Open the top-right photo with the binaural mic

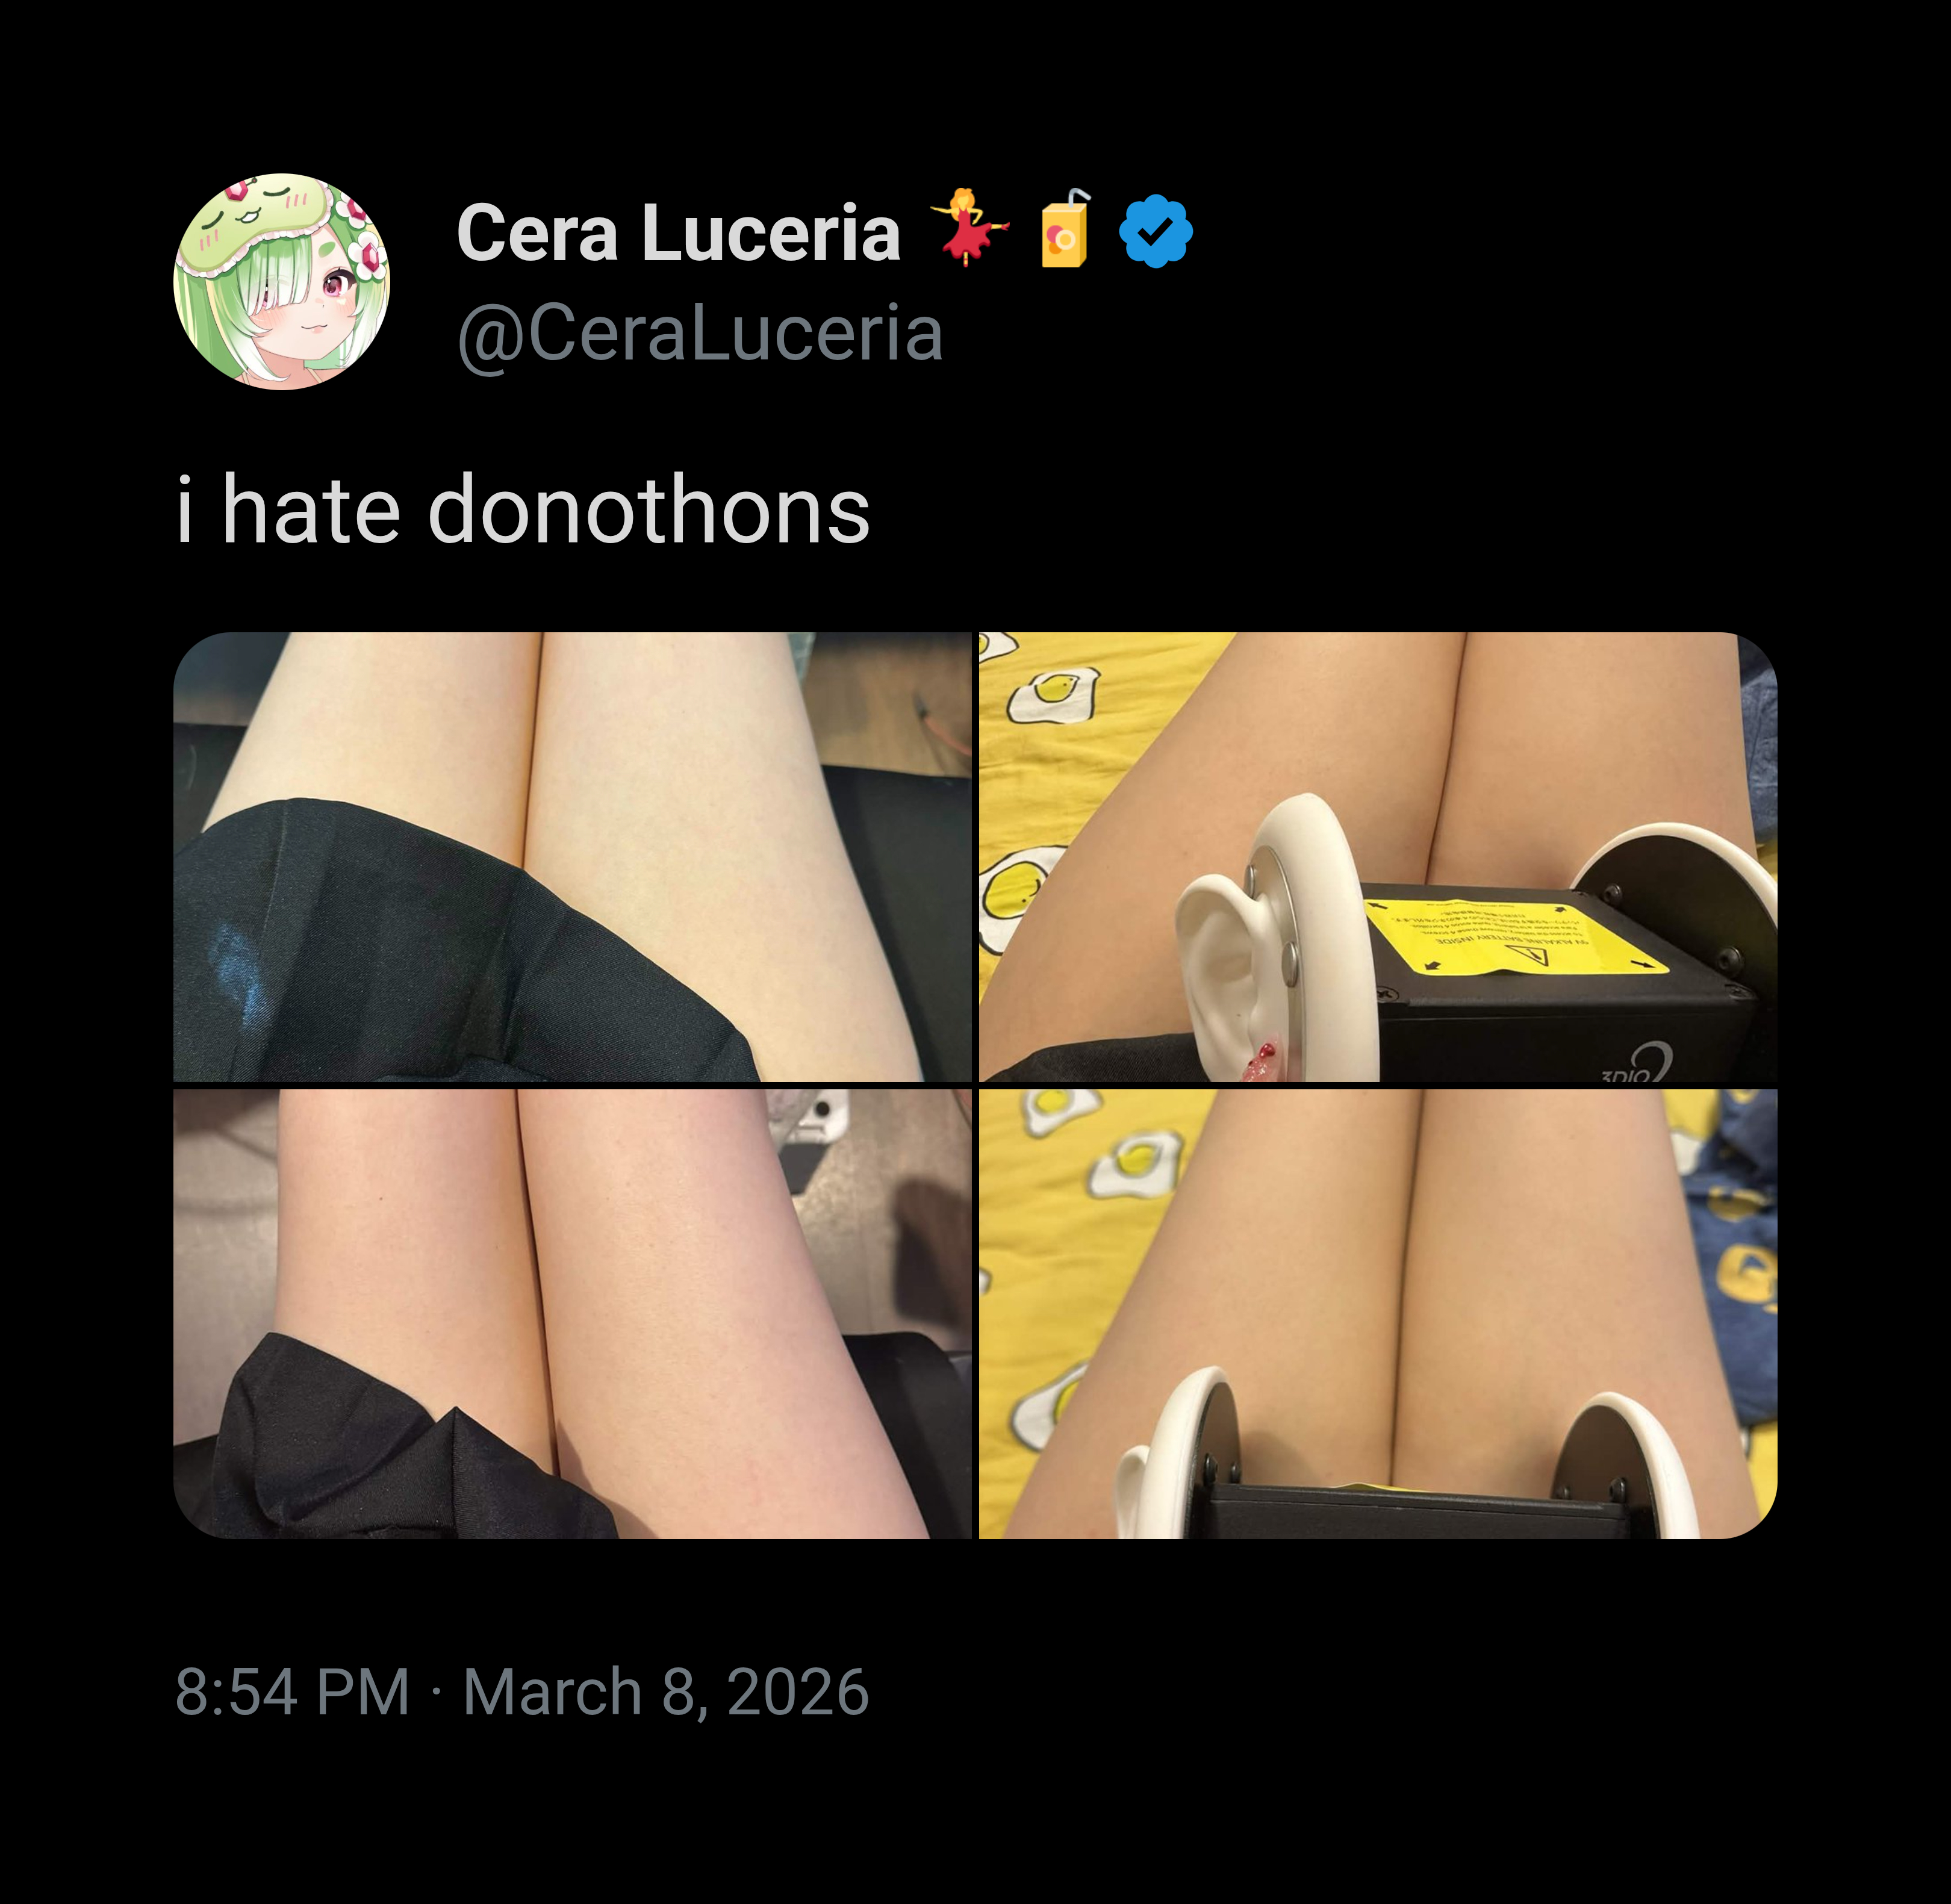click(1378, 857)
